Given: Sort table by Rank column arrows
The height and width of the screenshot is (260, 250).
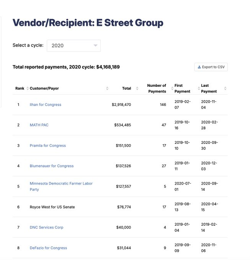Looking at the screenshot, I should click(x=28, y=88).
